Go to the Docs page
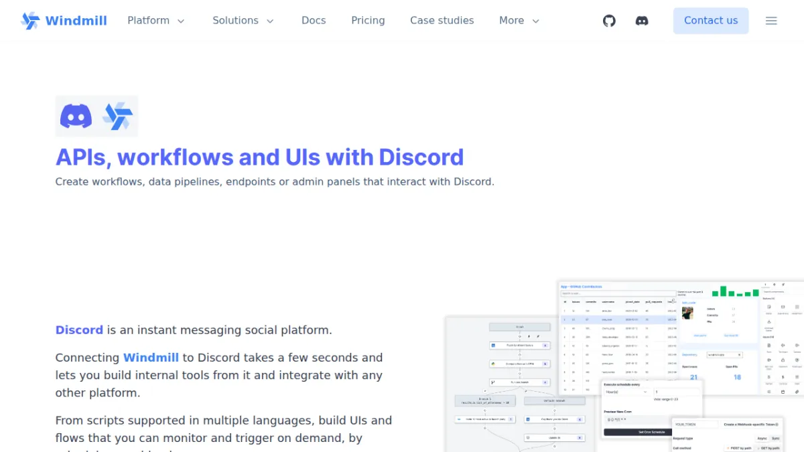The image size is (804, 452). pos(314,21)
